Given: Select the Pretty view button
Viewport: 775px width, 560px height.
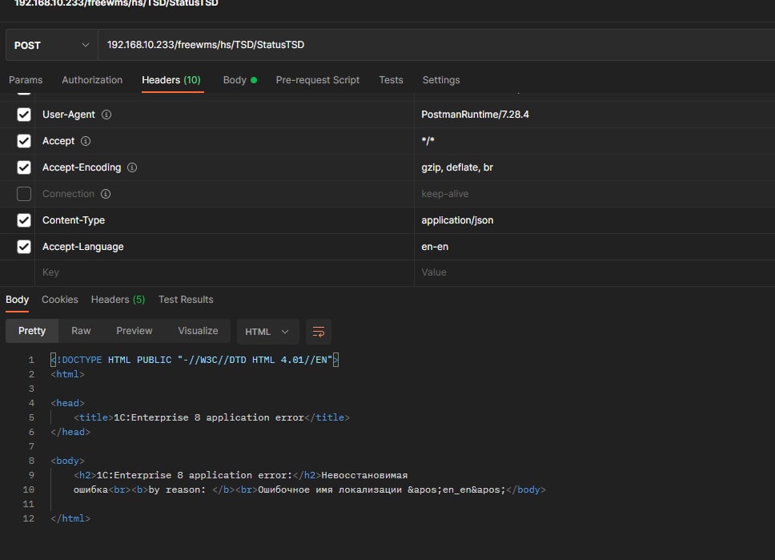Looking at the screenshot, I should [x=32, y=331].
